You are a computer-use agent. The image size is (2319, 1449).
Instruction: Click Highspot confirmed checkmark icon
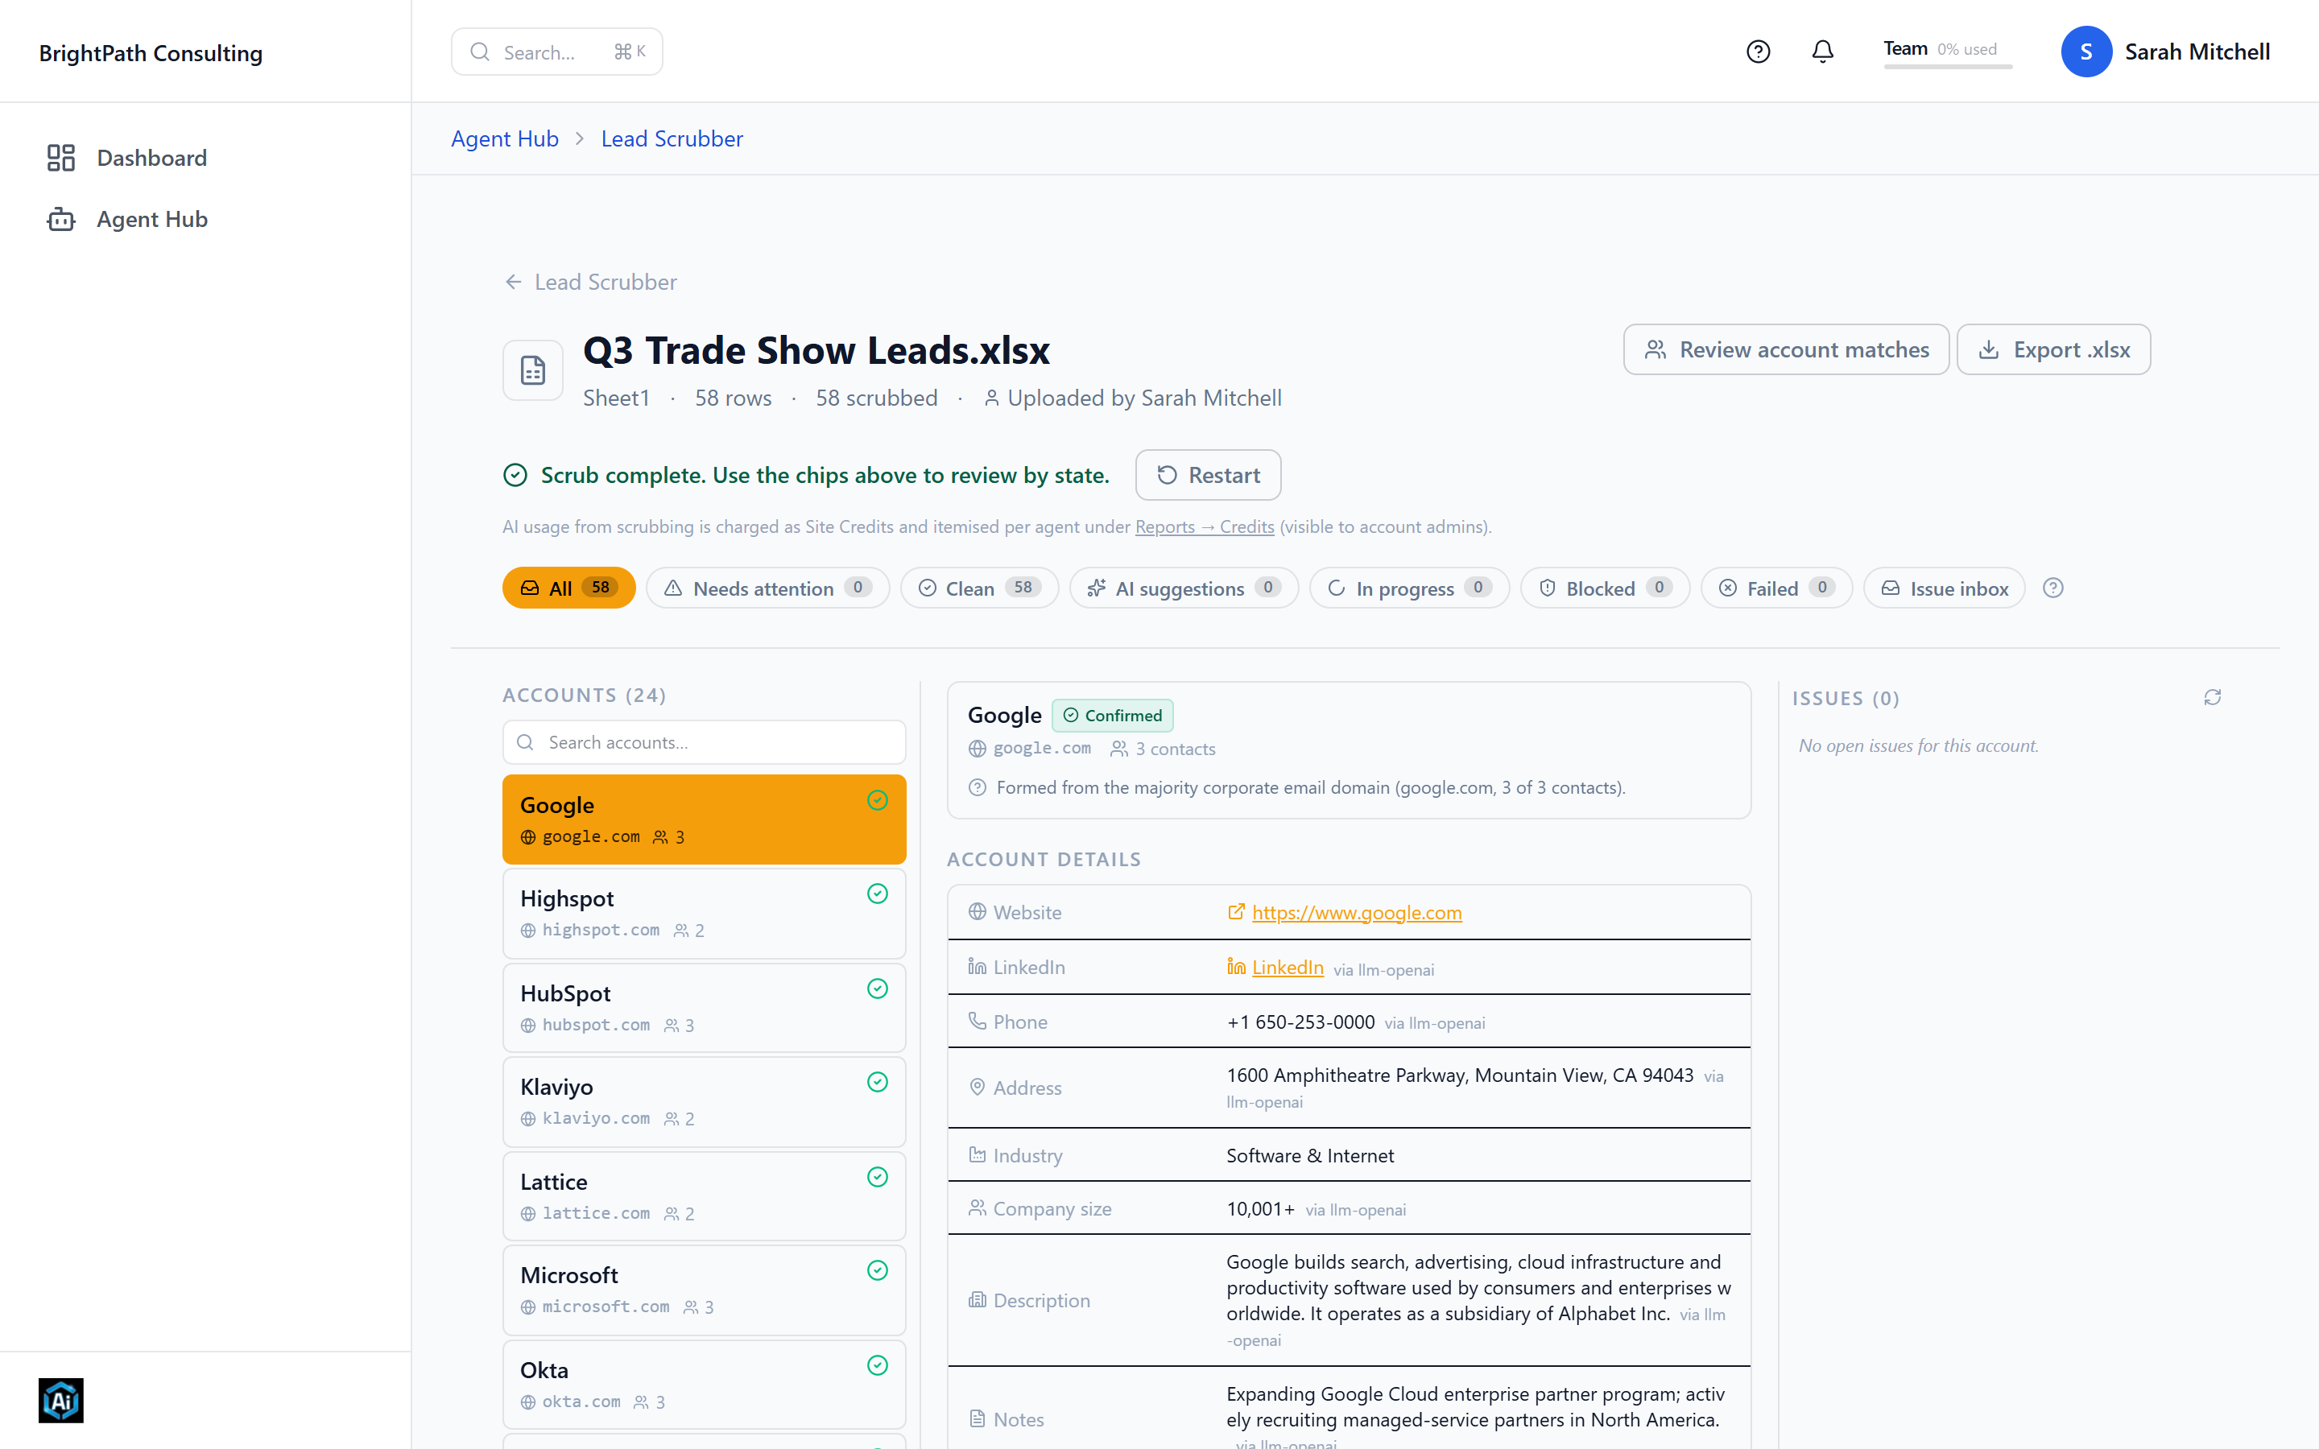pos(878,894)
